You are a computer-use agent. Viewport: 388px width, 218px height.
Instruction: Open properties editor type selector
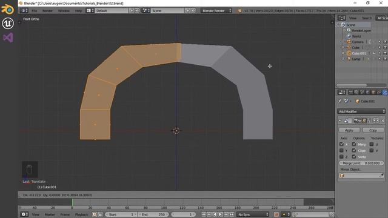(x=341, y=93)
